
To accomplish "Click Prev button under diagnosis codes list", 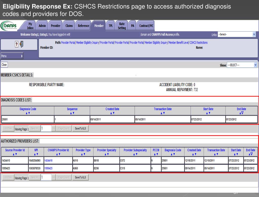I will click(x=8, y=129).
